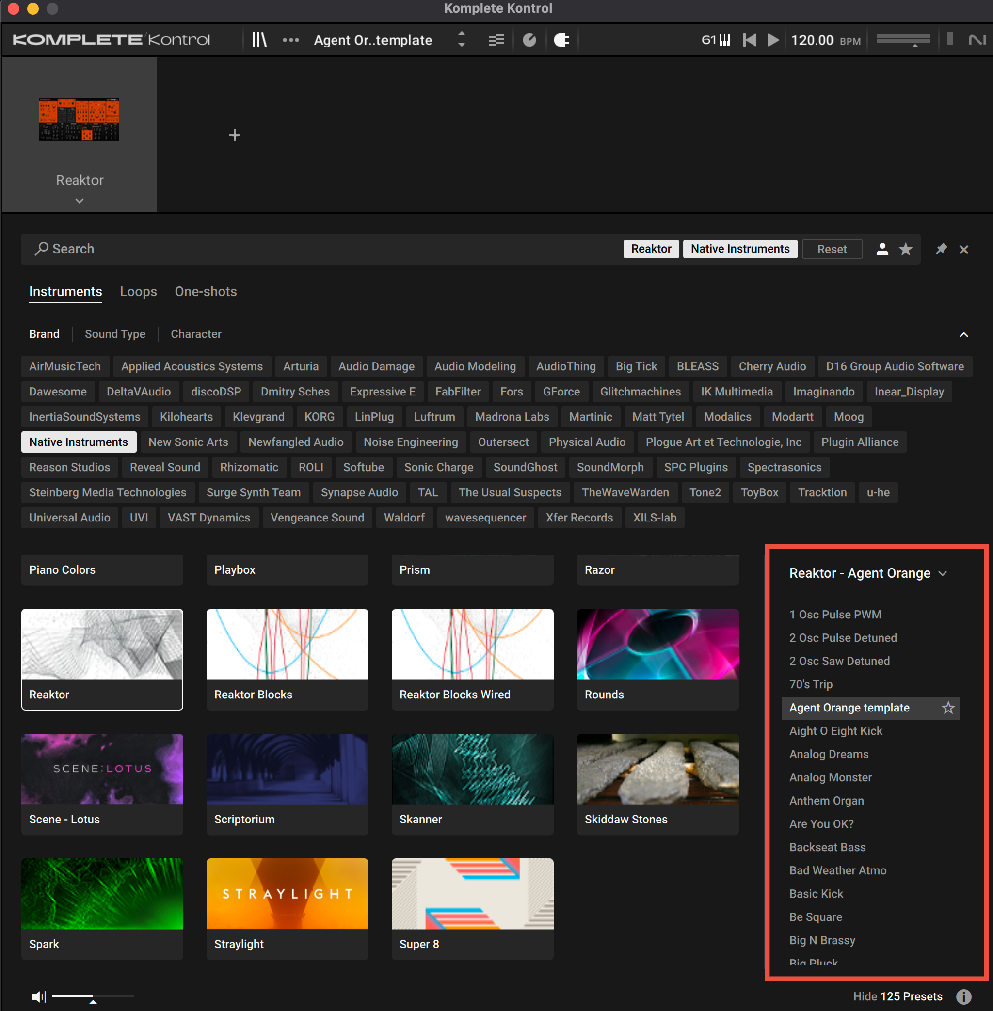This screenshot has width=993, height=1011.
Task: Favorite the Agent Orange template preset
Action: tap(947, 708)
